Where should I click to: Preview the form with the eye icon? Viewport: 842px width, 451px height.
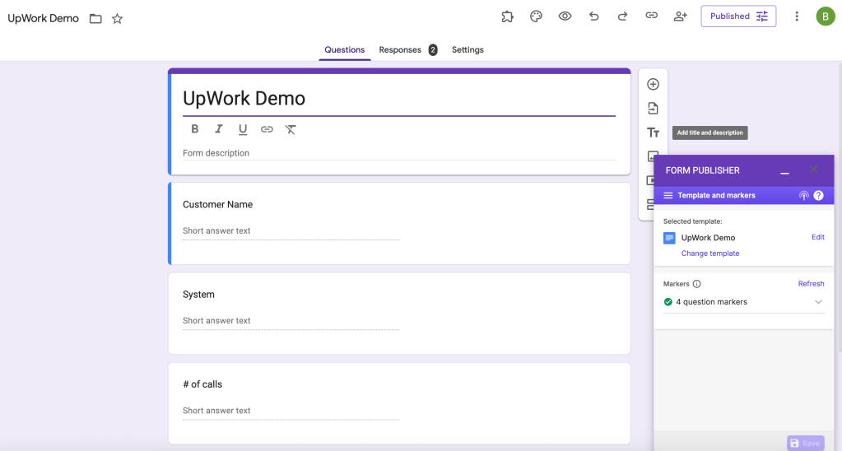point(565,16)
